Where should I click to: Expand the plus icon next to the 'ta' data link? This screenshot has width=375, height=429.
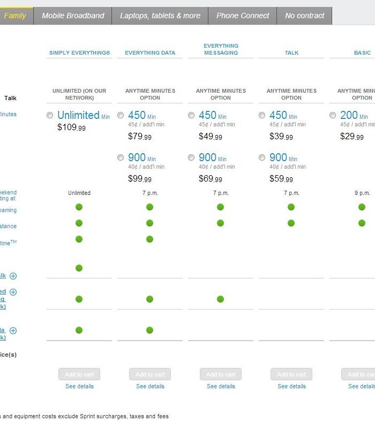[13, 331]
